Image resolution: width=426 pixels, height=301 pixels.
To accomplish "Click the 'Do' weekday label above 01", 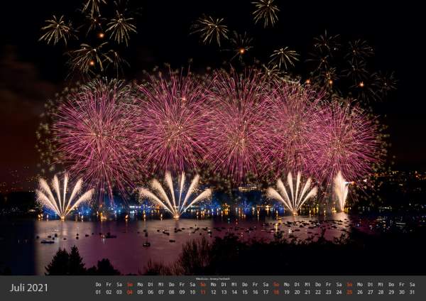I will click(99, 285).
